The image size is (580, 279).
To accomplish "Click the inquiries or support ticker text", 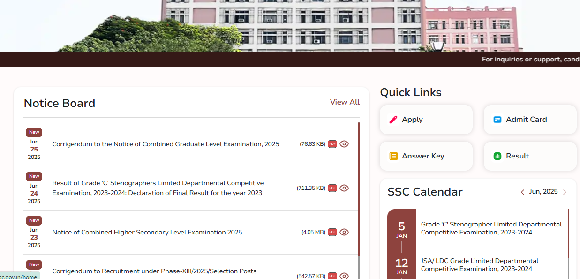I will 531,60.
